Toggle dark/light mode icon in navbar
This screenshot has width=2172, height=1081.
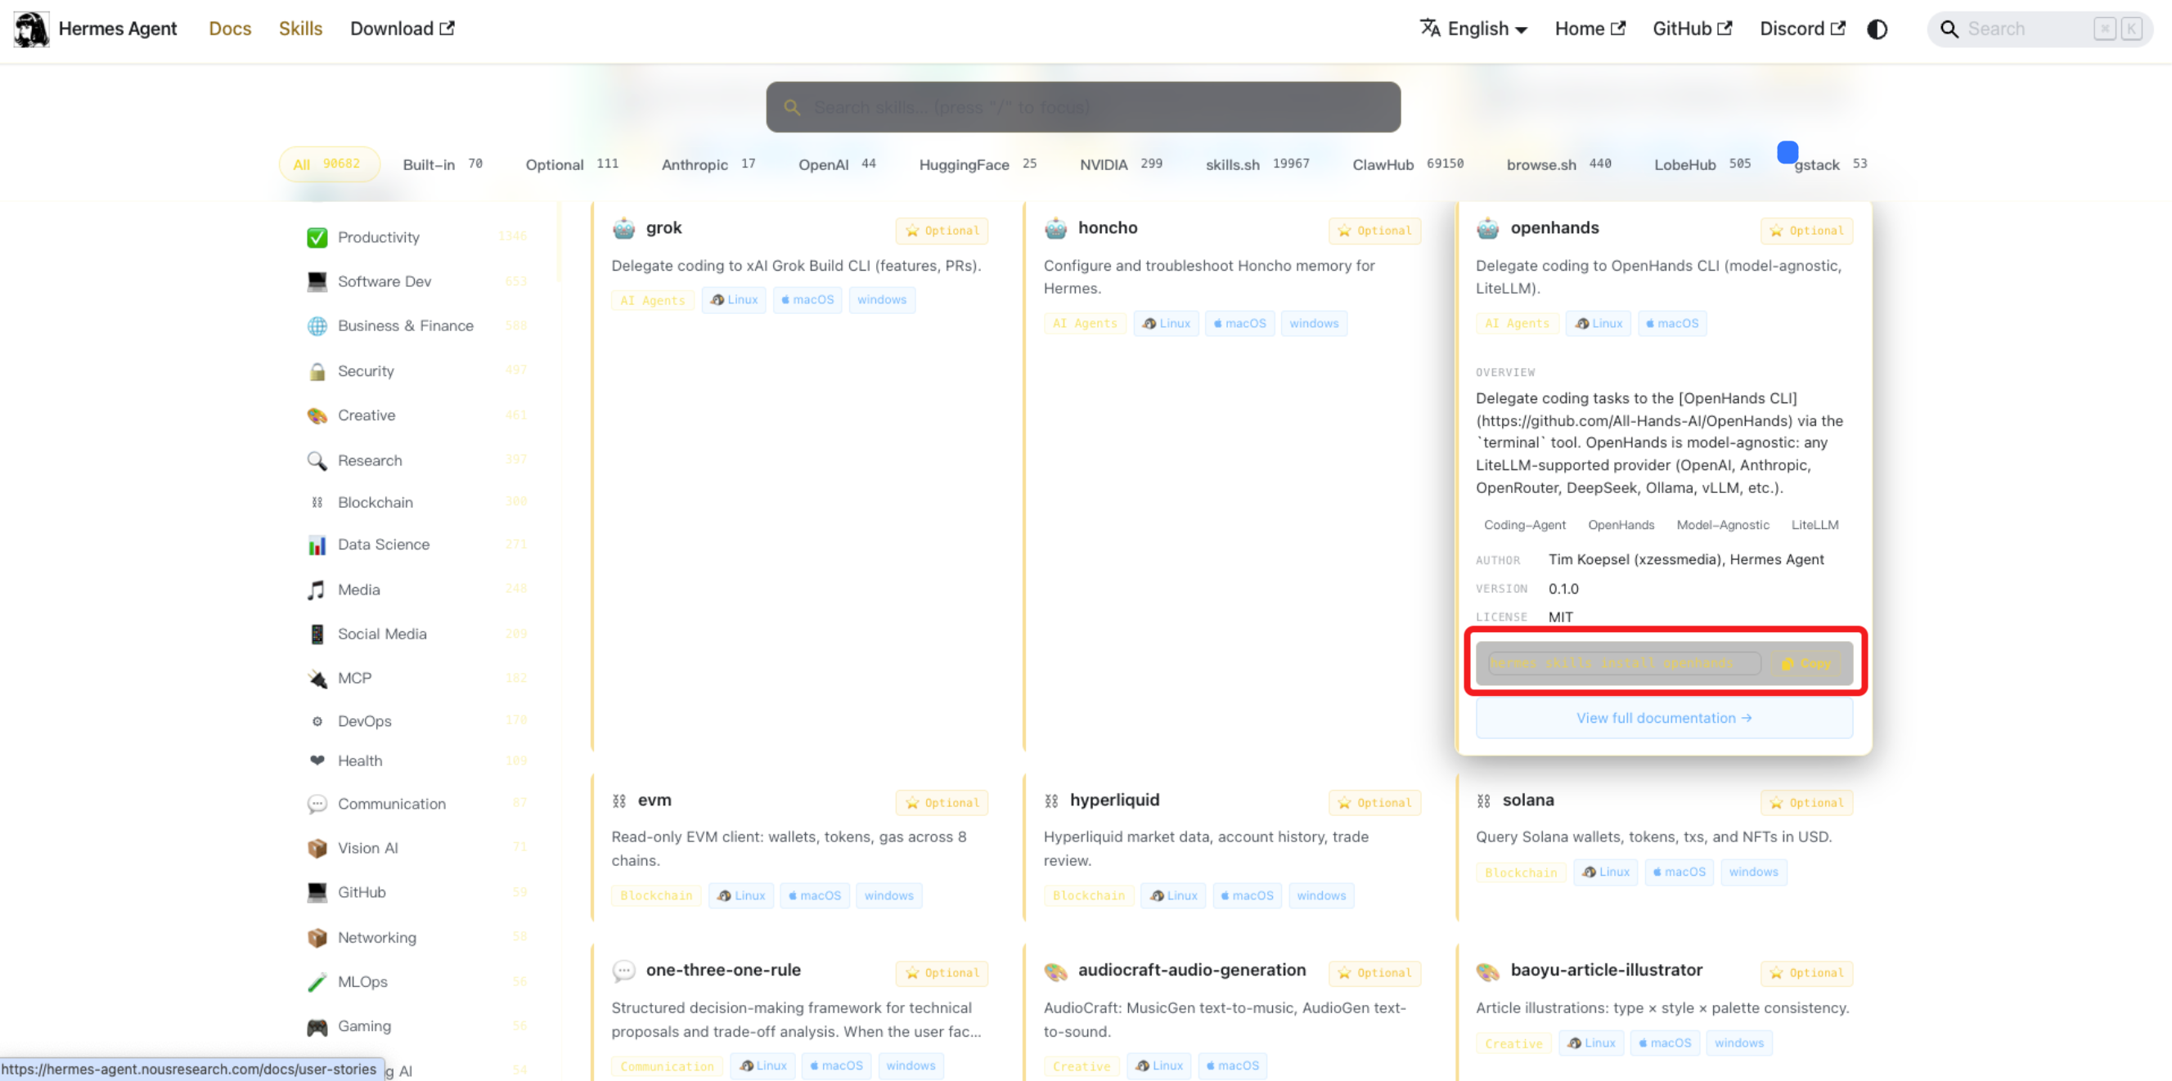coord(1877,29)
